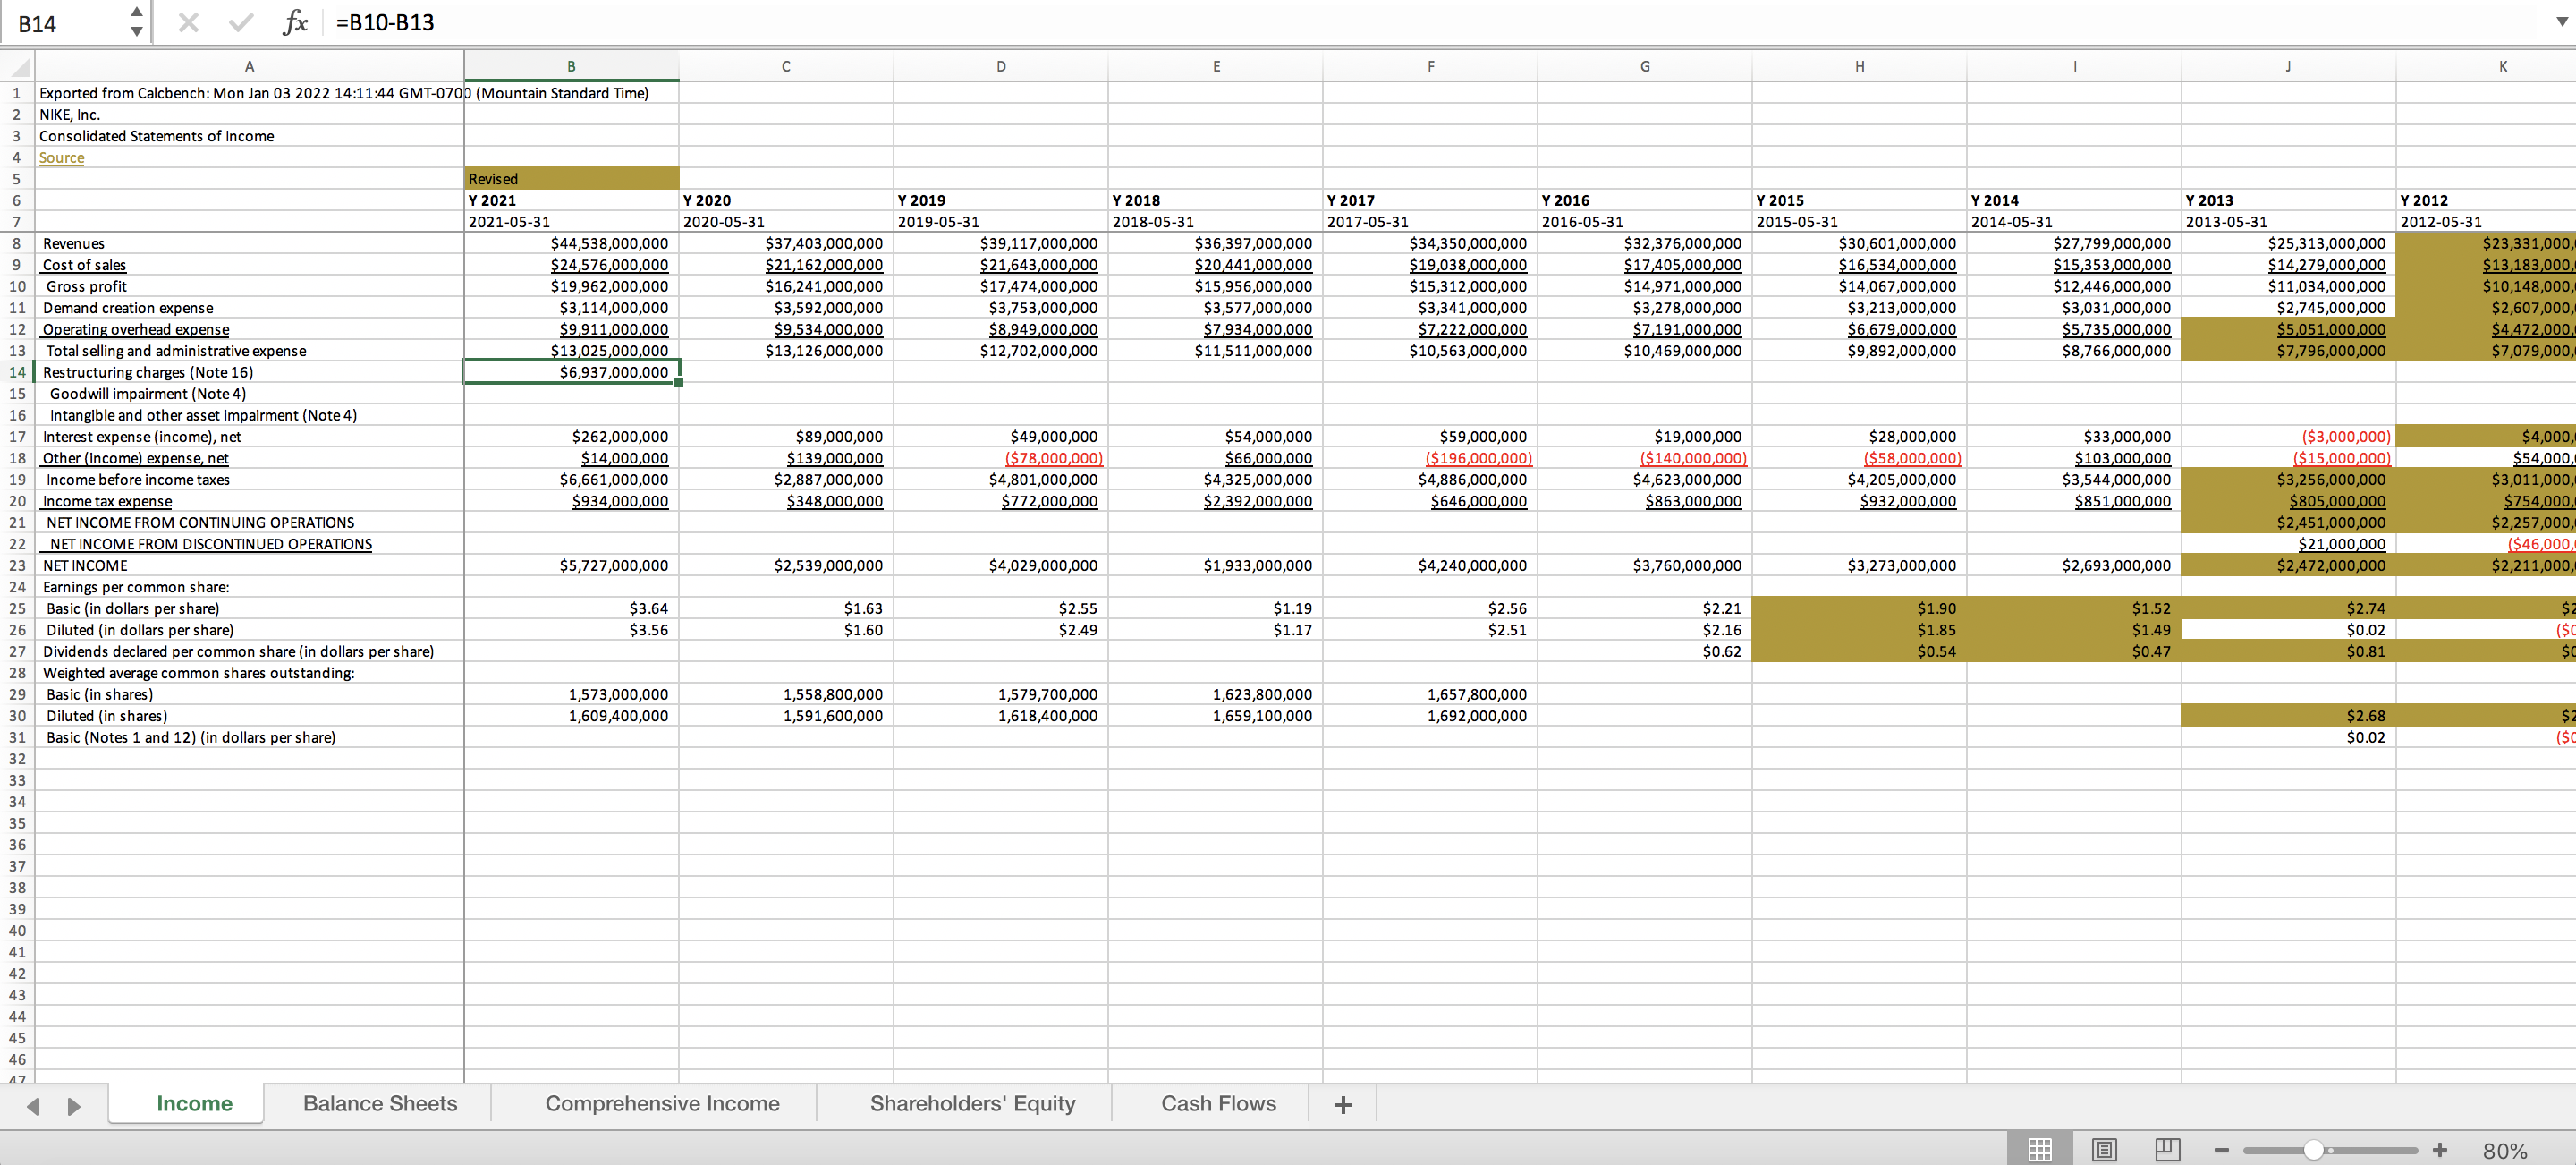Click the zoom in plus button
2576x1165 pixels.
[2440, 1150]
